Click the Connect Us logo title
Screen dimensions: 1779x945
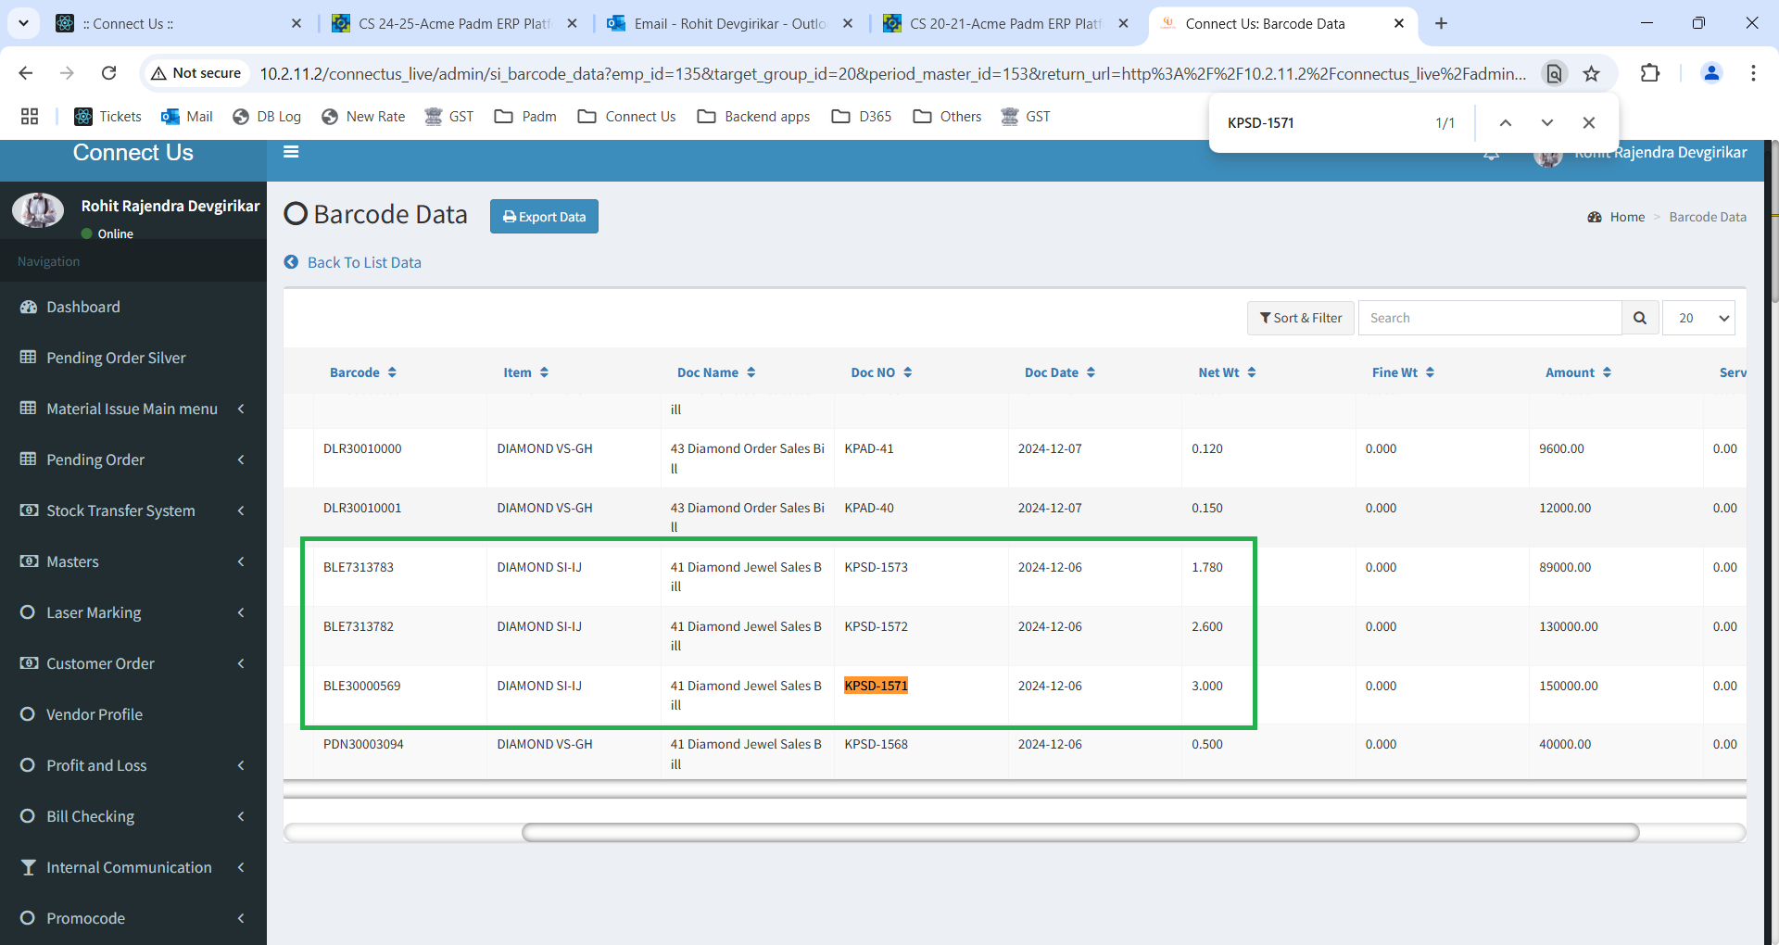[133, 153]
